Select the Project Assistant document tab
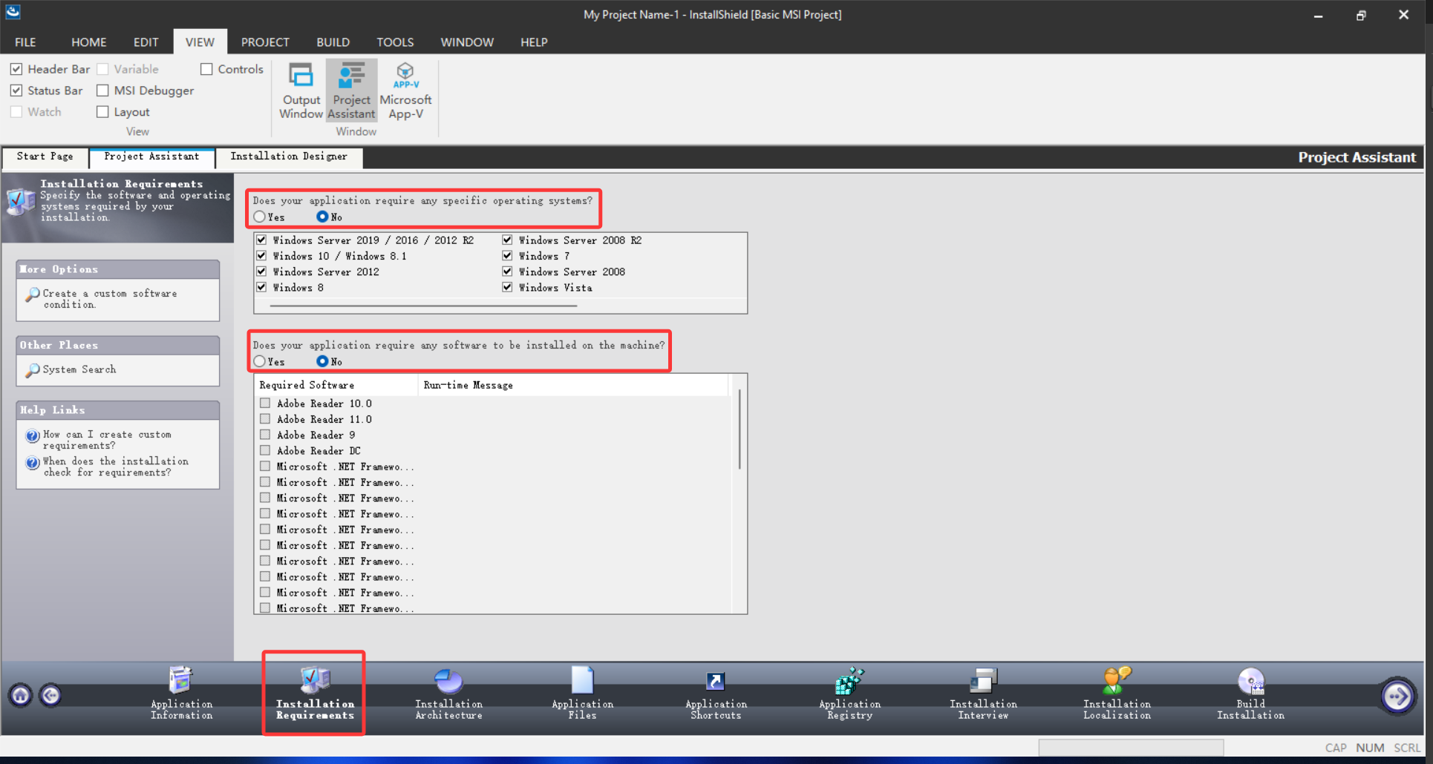The height and width of the screenshot is (764, 1433). [151, 157]
